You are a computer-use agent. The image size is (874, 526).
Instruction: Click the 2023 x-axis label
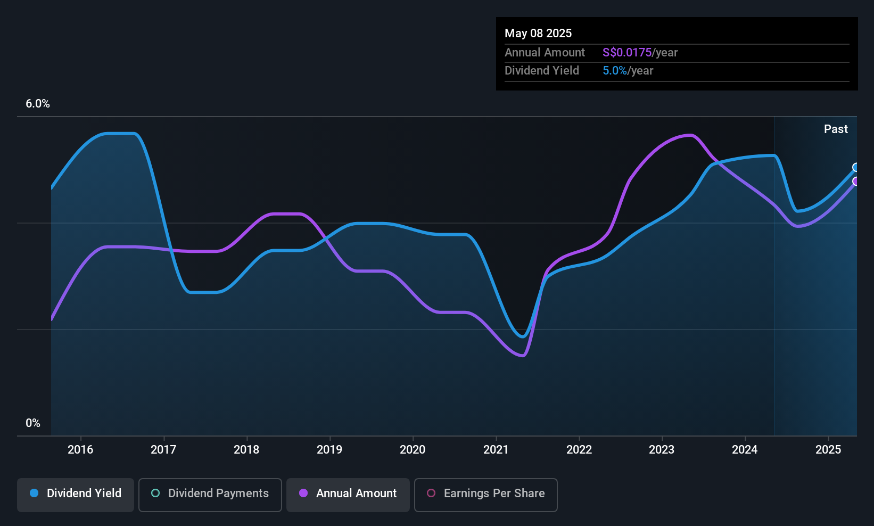click(x=662, y=449)
